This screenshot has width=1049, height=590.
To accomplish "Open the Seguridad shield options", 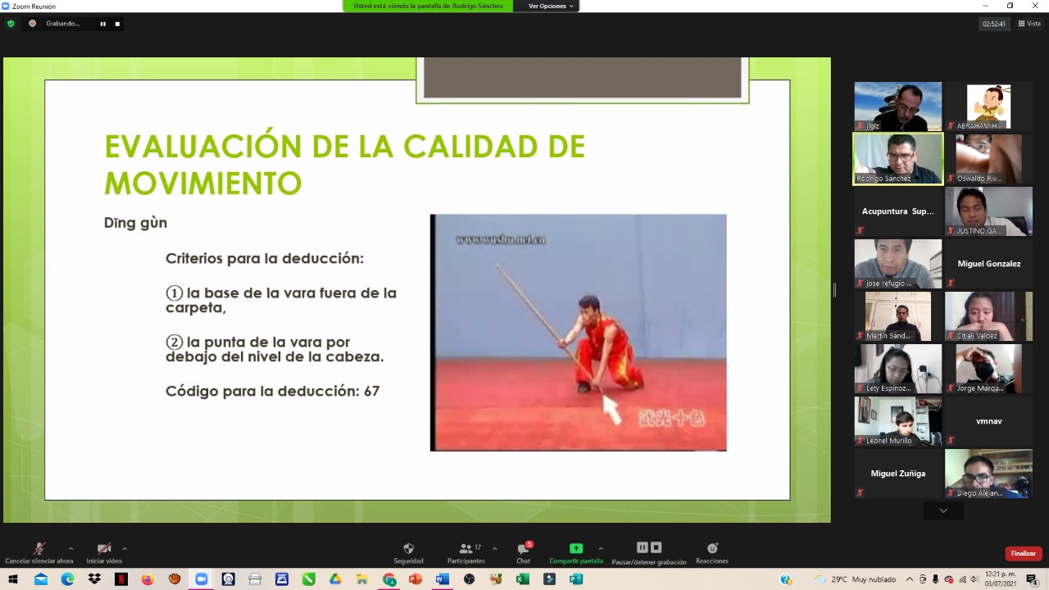I will 408,549.
